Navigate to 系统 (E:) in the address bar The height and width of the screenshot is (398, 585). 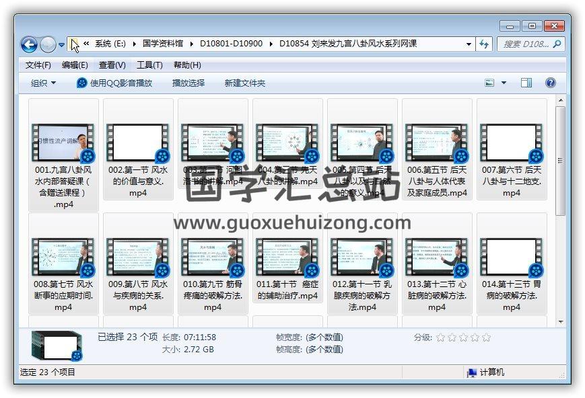tap(110, 44)
